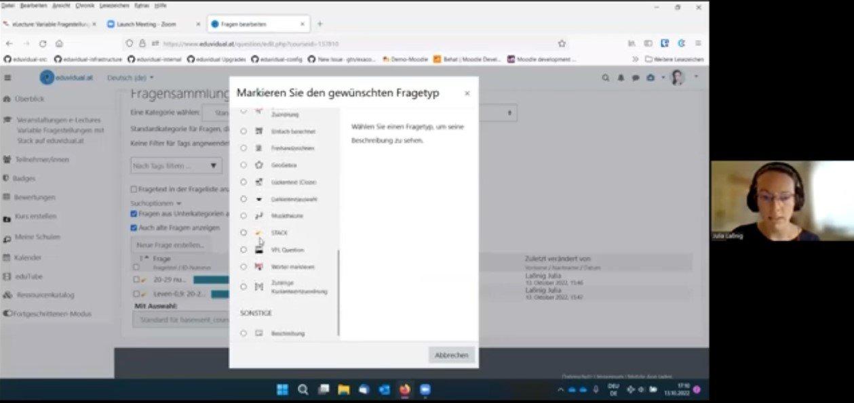The width and height of the screenshot is (854, 403).
Task: Close the question type dialog with X
Action: pos(467,93)
